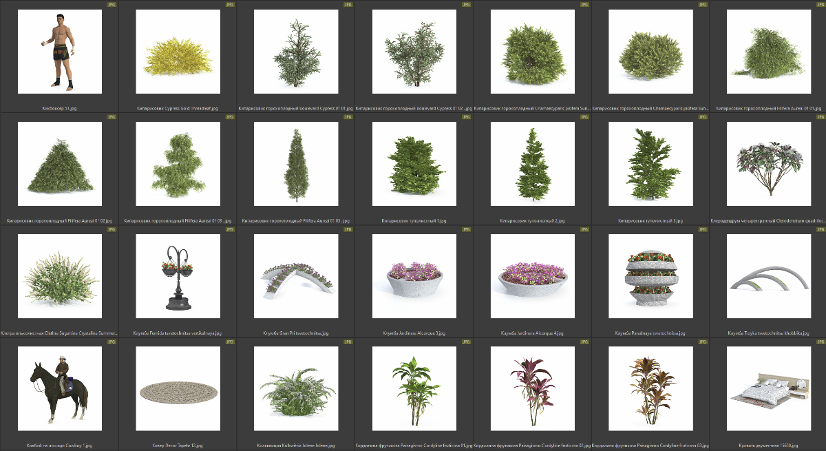Select the Panelnaya tiered flowerbed thumbnail

pos(650,276)
